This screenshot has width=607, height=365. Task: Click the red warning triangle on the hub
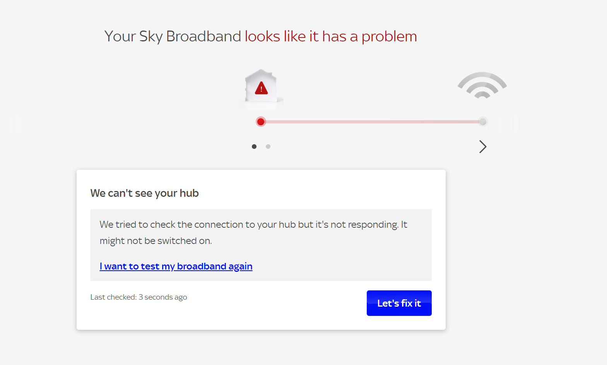point(262,89)
